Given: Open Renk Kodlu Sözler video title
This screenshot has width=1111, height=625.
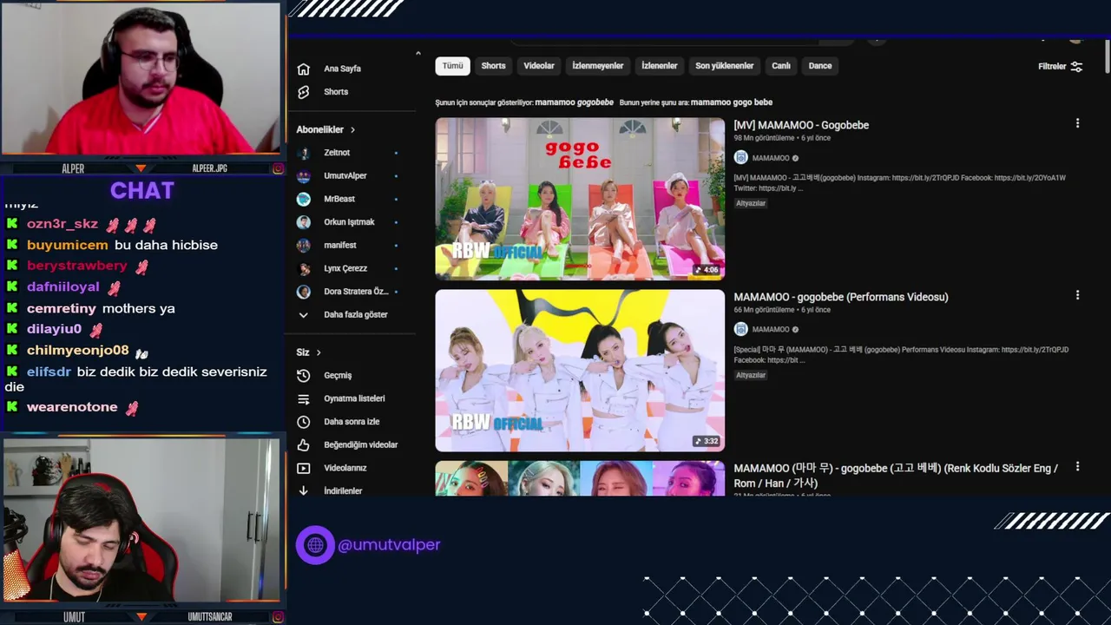Looking at the screenshot, I should (896, 476).
